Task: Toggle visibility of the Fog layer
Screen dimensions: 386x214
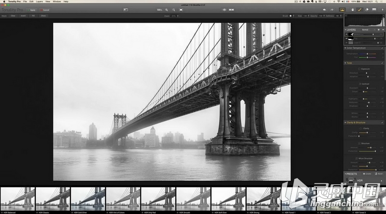Action: pos(346,38)
